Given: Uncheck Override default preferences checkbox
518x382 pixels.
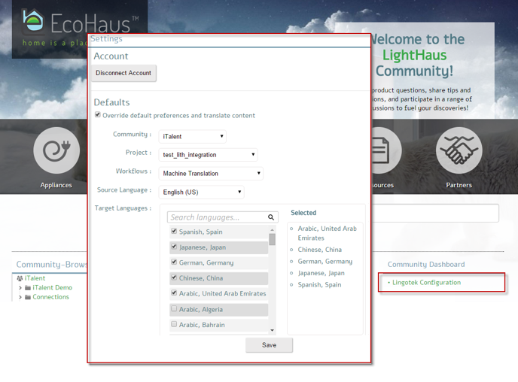Looking at the screenshot, I should tap(98, 115).
